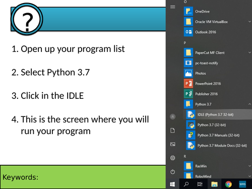Click the Python 3.7 Module Docs icon
The height and width of the screenshot is (189, 252).
point(191,146)
